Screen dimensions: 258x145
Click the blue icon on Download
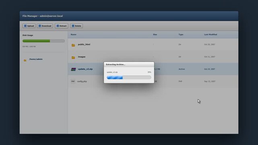40,26
